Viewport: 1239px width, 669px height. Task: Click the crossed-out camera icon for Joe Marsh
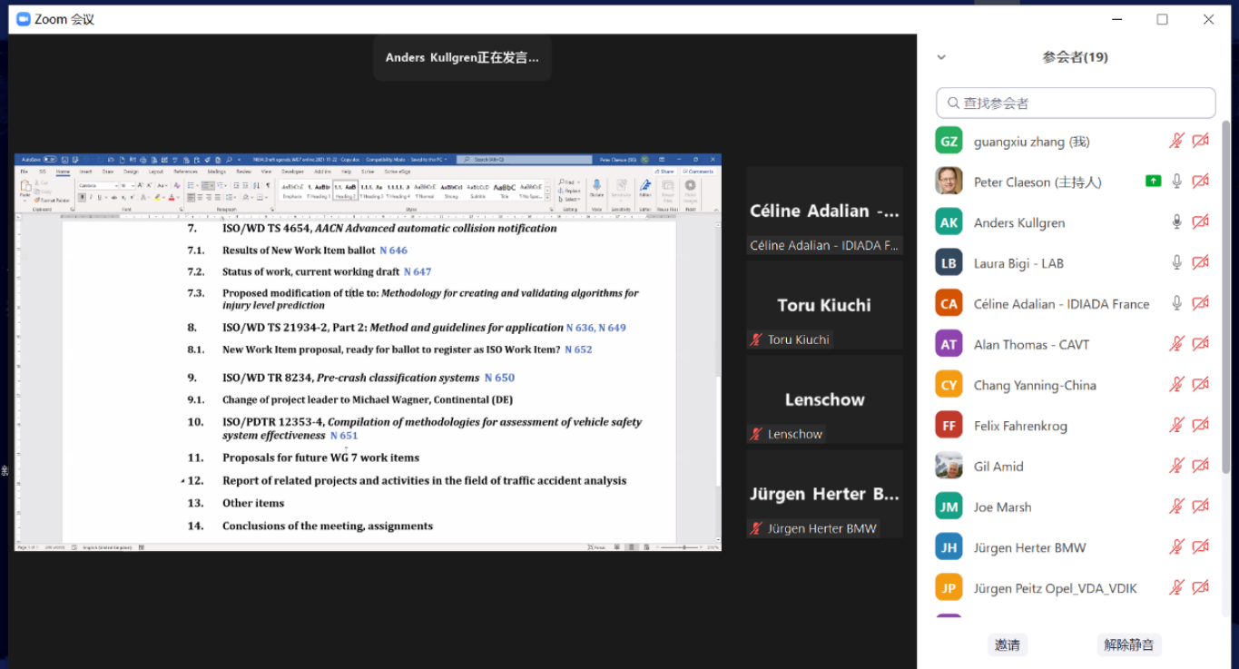(1200, 507)
